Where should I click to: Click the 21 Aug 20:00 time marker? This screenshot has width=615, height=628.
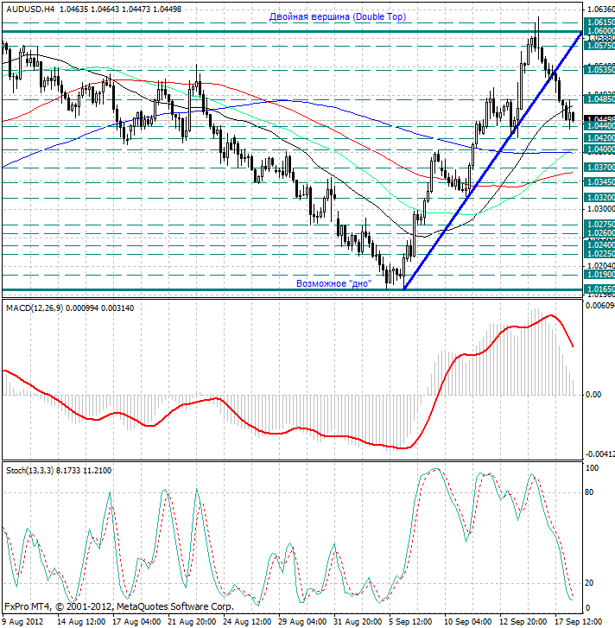[192, 622]
